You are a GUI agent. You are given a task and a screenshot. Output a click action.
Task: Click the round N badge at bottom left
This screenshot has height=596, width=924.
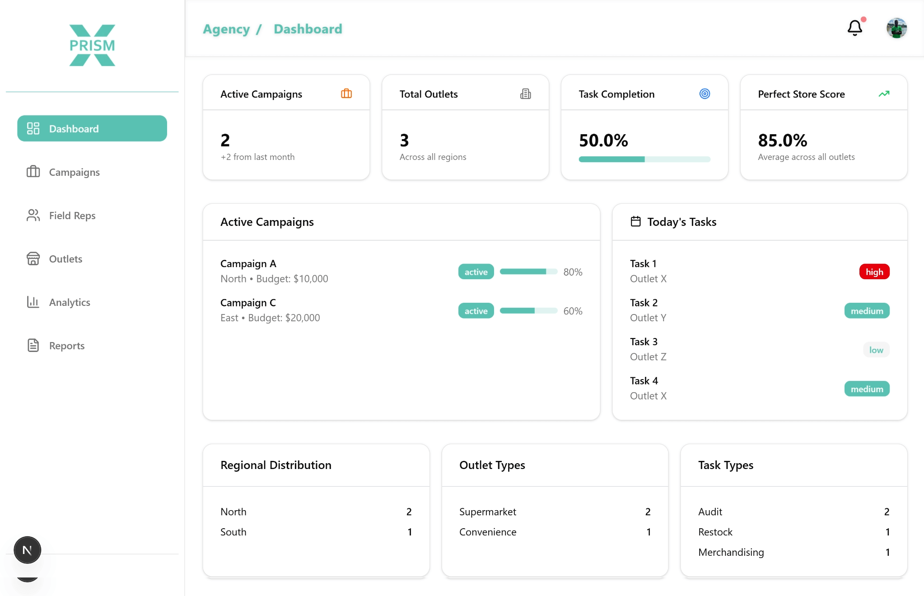pos(27,550)
